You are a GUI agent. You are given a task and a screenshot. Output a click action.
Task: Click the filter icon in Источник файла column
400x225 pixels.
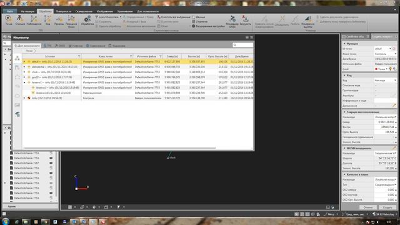tap(161, 56)
